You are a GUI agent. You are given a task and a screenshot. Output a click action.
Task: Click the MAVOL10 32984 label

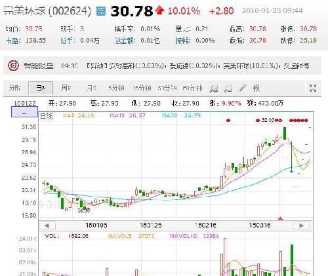click(194, 236)
